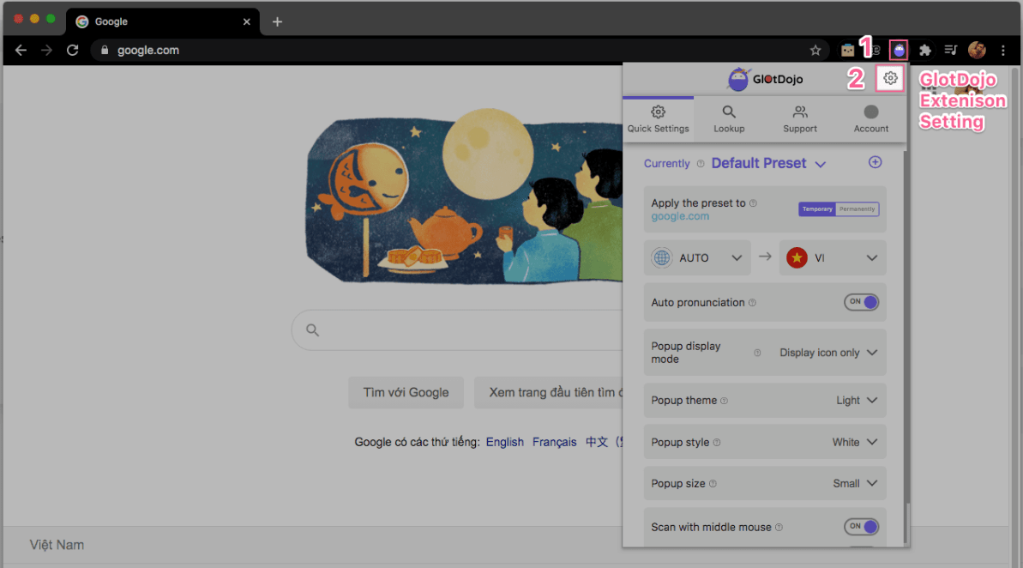Image resolution: width=1023 pixels, height=568 pixels.
Task: Click the magnifier icon in Google search box
Action: [x=312, y=330]
